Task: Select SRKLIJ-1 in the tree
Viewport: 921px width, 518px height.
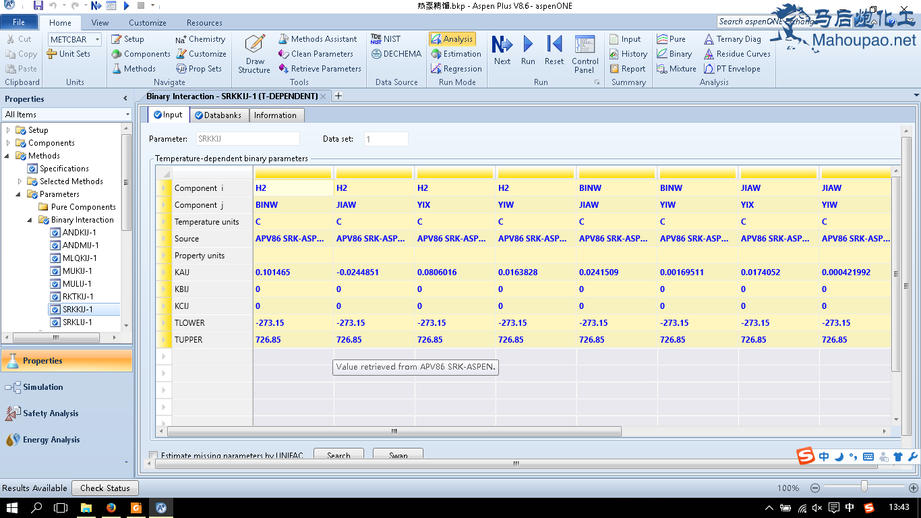Action: [77, 322]
